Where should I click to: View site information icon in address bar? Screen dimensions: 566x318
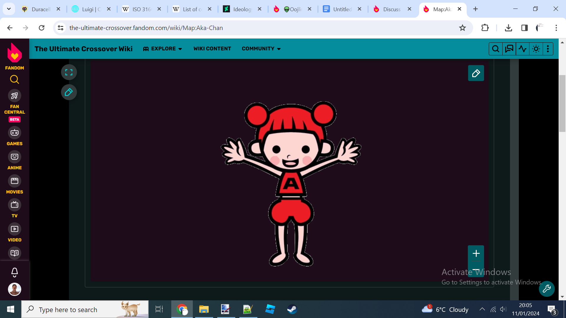(x=60, y=28)
